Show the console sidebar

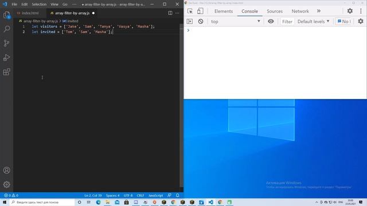click(x=190, y=22)
